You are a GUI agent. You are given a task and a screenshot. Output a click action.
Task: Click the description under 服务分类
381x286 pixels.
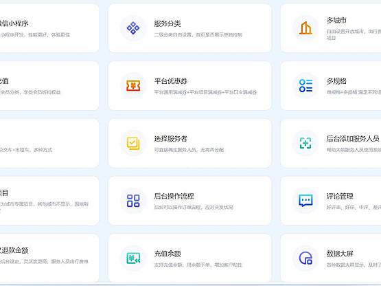(x=198, y=35)
